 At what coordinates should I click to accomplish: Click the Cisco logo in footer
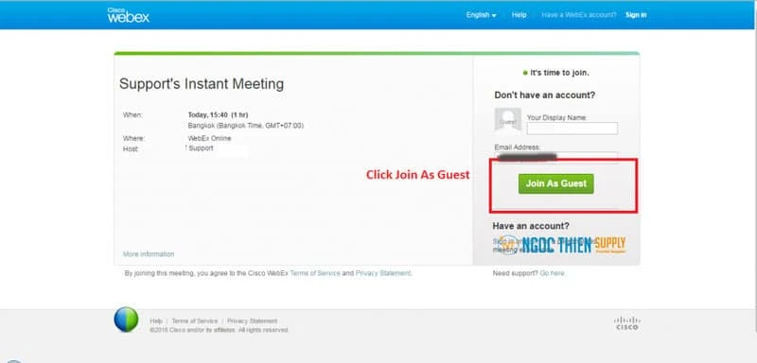tap(627, 323)
